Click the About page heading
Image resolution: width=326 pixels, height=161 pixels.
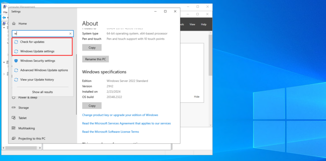click(90, 23)
